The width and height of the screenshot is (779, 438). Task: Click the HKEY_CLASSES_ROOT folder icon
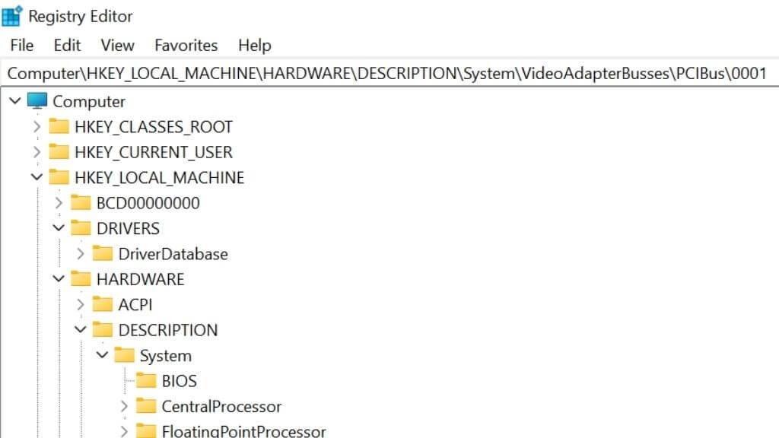click(59, 126)
